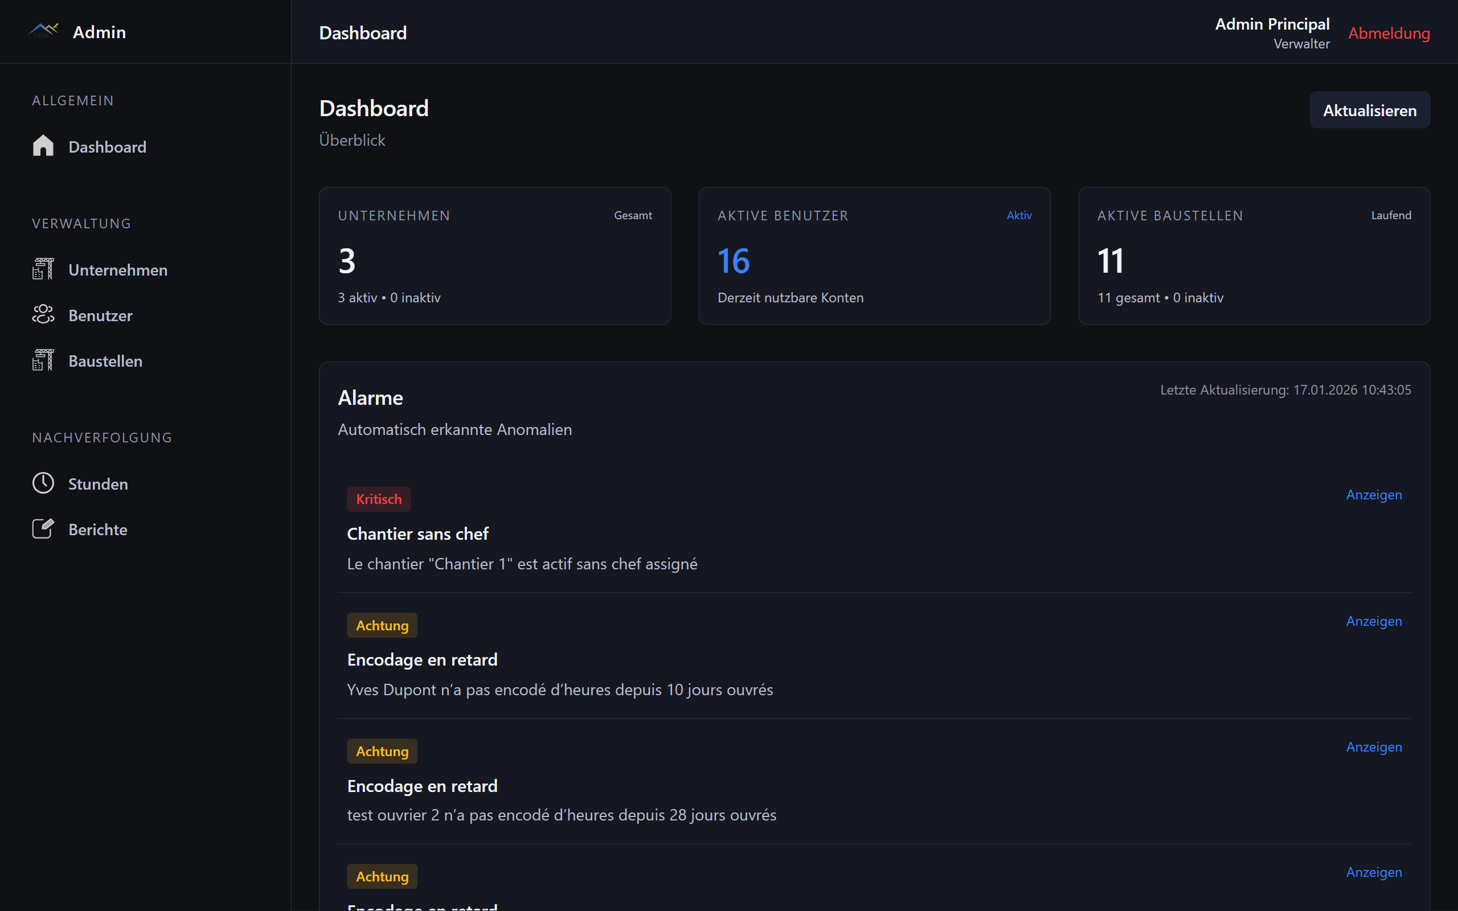
Task: Click the Admin logo icon
Action: pos(42,31)
